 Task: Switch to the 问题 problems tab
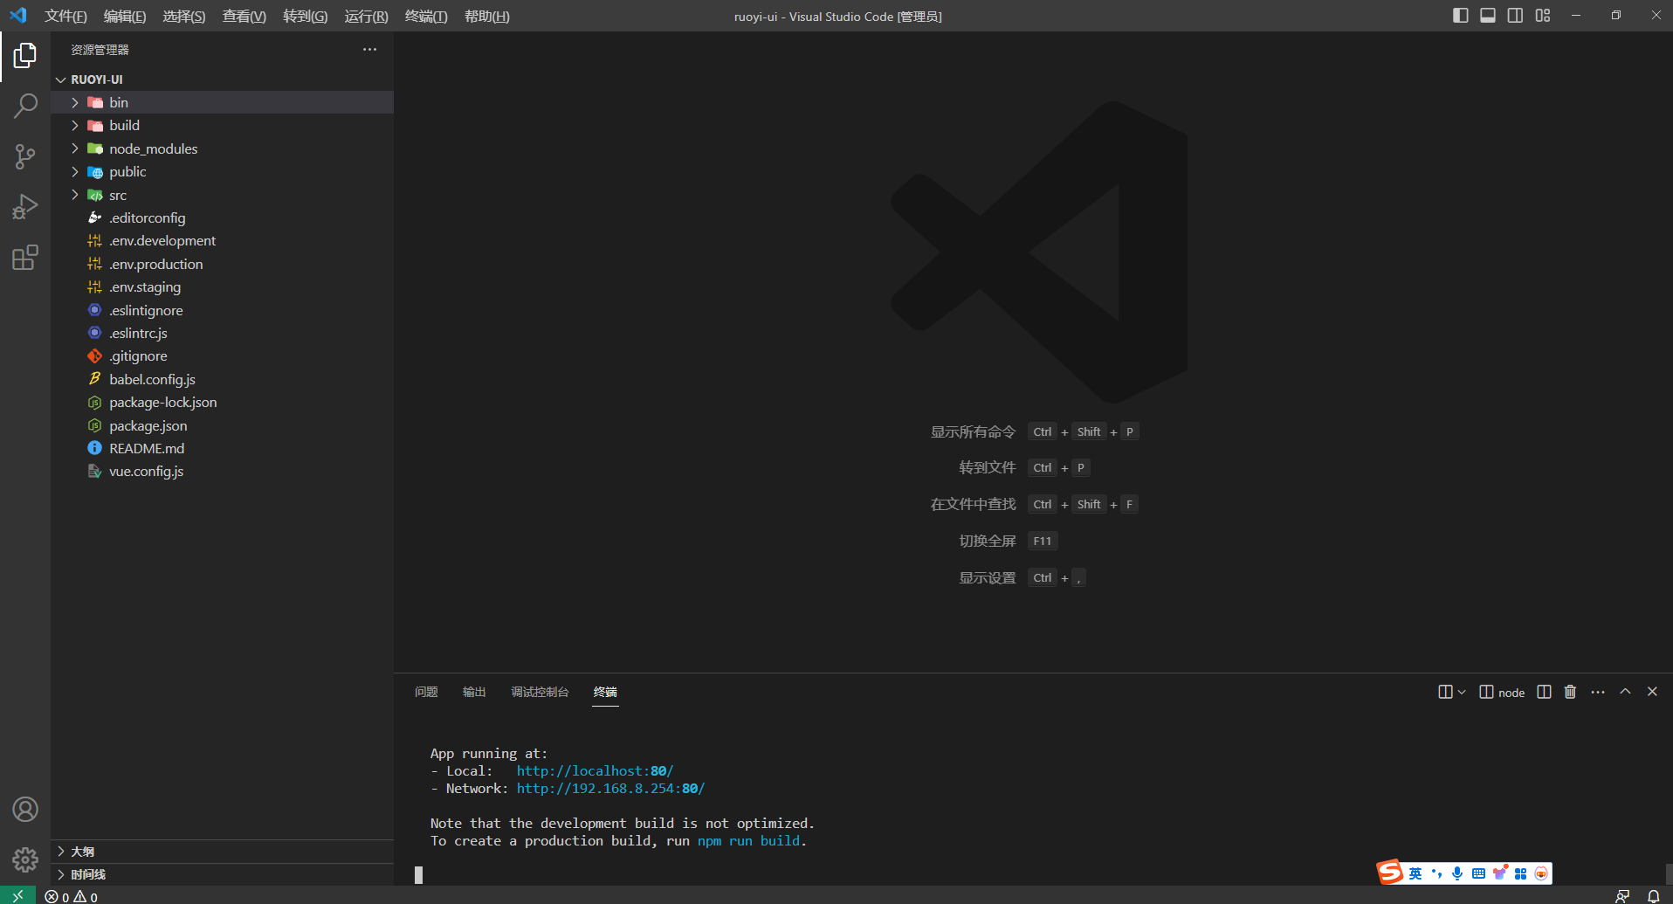pos(426,692)
